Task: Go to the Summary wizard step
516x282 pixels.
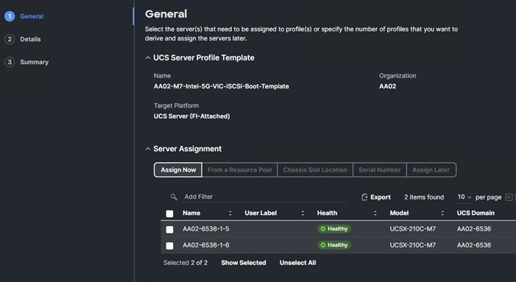Action: click(34, 62)
